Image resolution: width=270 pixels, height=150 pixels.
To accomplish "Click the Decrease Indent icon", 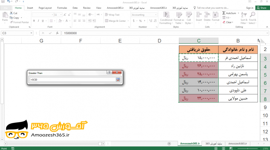I will [x=90, y=21].
